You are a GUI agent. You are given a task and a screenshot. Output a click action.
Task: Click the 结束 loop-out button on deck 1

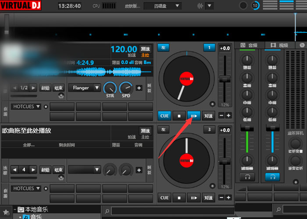[x=58, y=88]
